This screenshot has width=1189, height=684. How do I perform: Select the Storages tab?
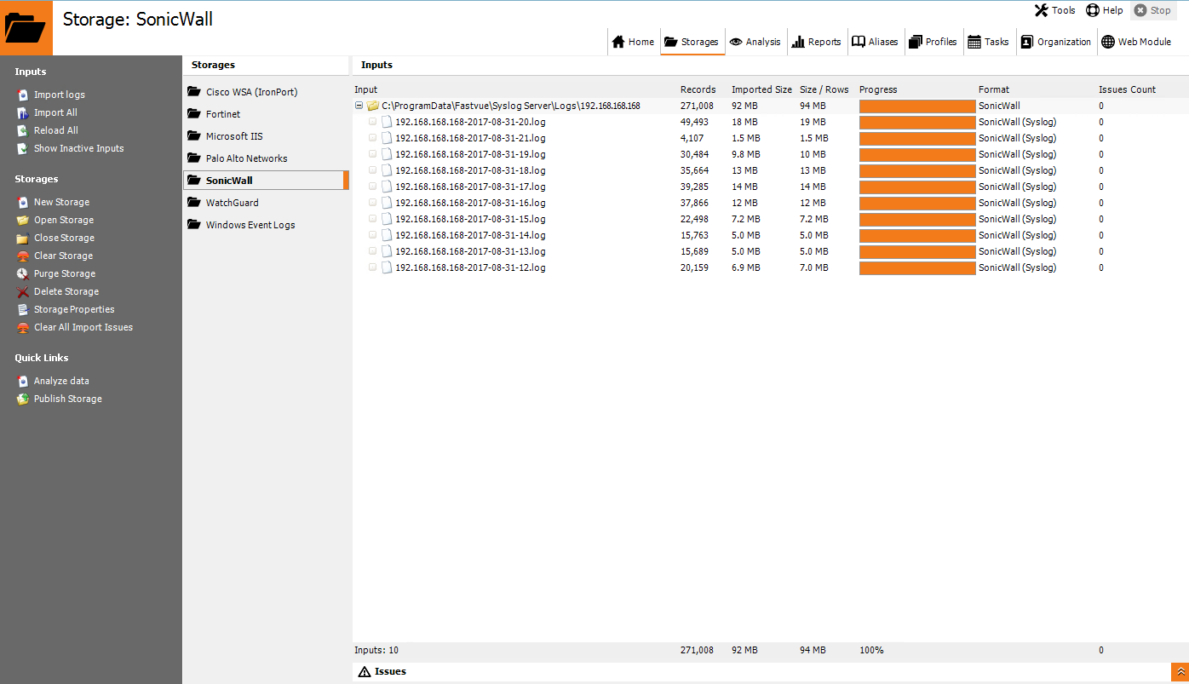tap(692, 42)
